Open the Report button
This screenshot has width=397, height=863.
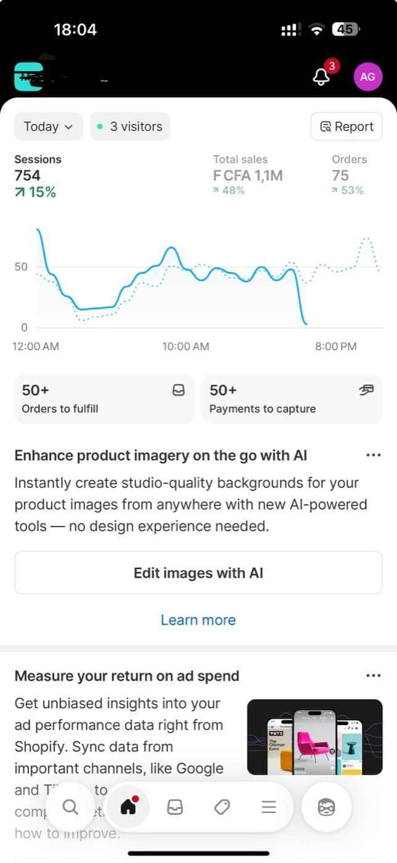[x=346, y=126]
